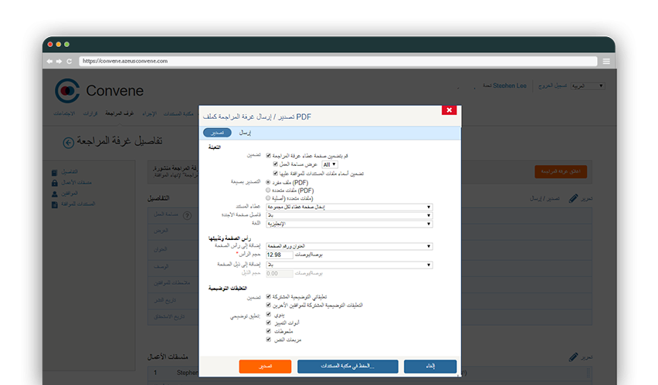Click the browser back arrow
Image resolution: width=658 pixels, height=385 pixels.
[x=49, y=61]
